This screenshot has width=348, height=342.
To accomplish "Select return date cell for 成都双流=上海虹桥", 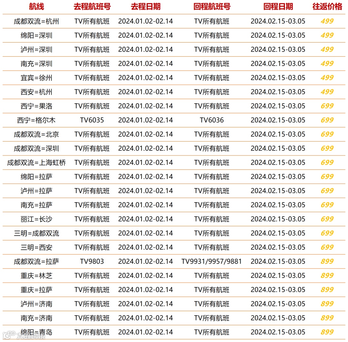I will point(278,162).
